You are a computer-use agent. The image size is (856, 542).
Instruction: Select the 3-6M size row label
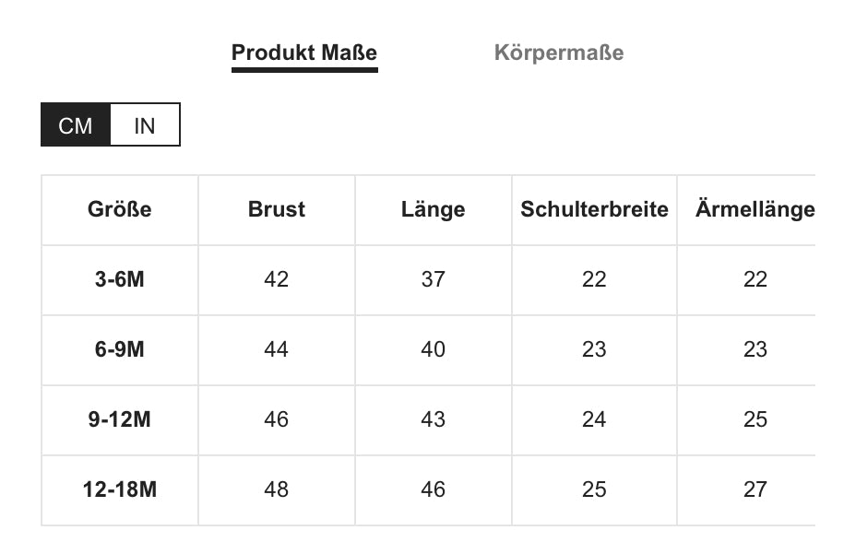(120, 279)
